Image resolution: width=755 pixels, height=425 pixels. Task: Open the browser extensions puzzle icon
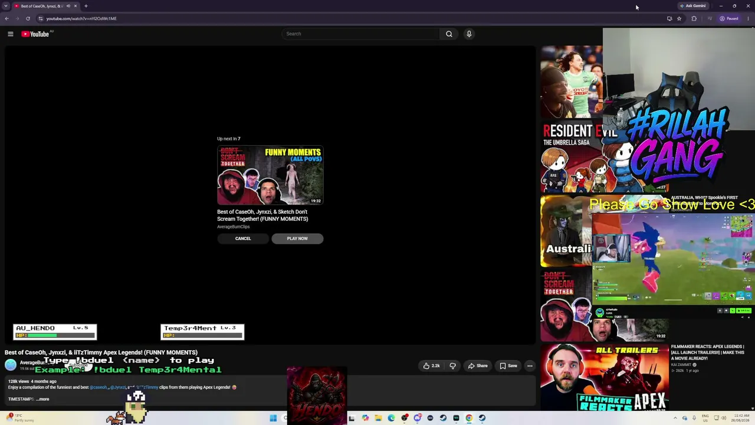[694, 18]
